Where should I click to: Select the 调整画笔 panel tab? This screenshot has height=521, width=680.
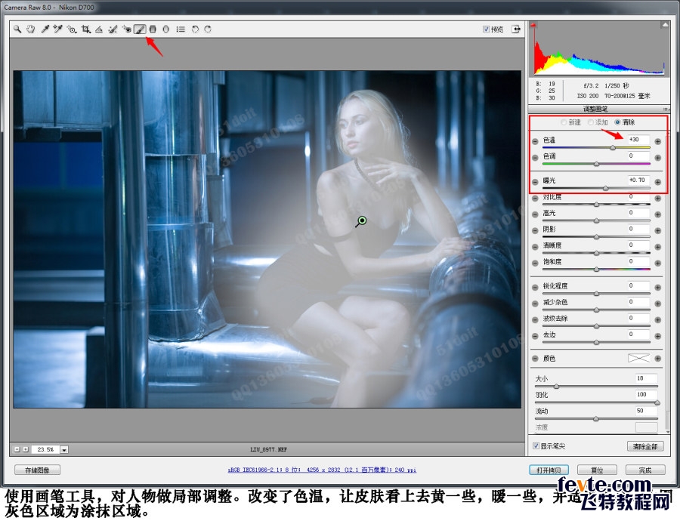pyautogui.click(x=595, y=109)
